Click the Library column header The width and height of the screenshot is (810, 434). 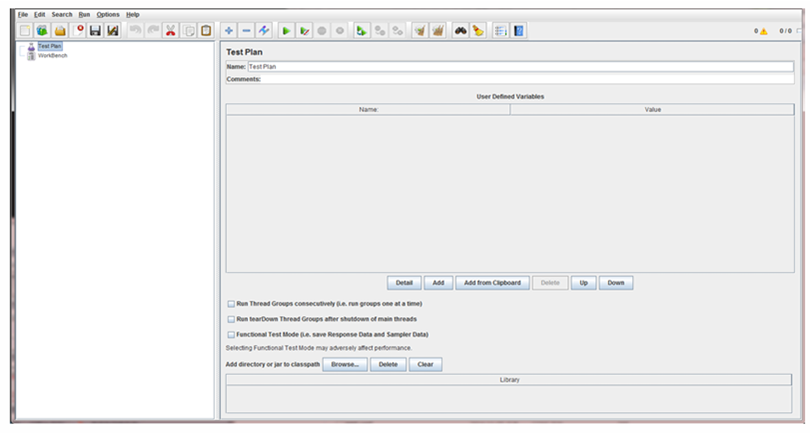(509, 380)
